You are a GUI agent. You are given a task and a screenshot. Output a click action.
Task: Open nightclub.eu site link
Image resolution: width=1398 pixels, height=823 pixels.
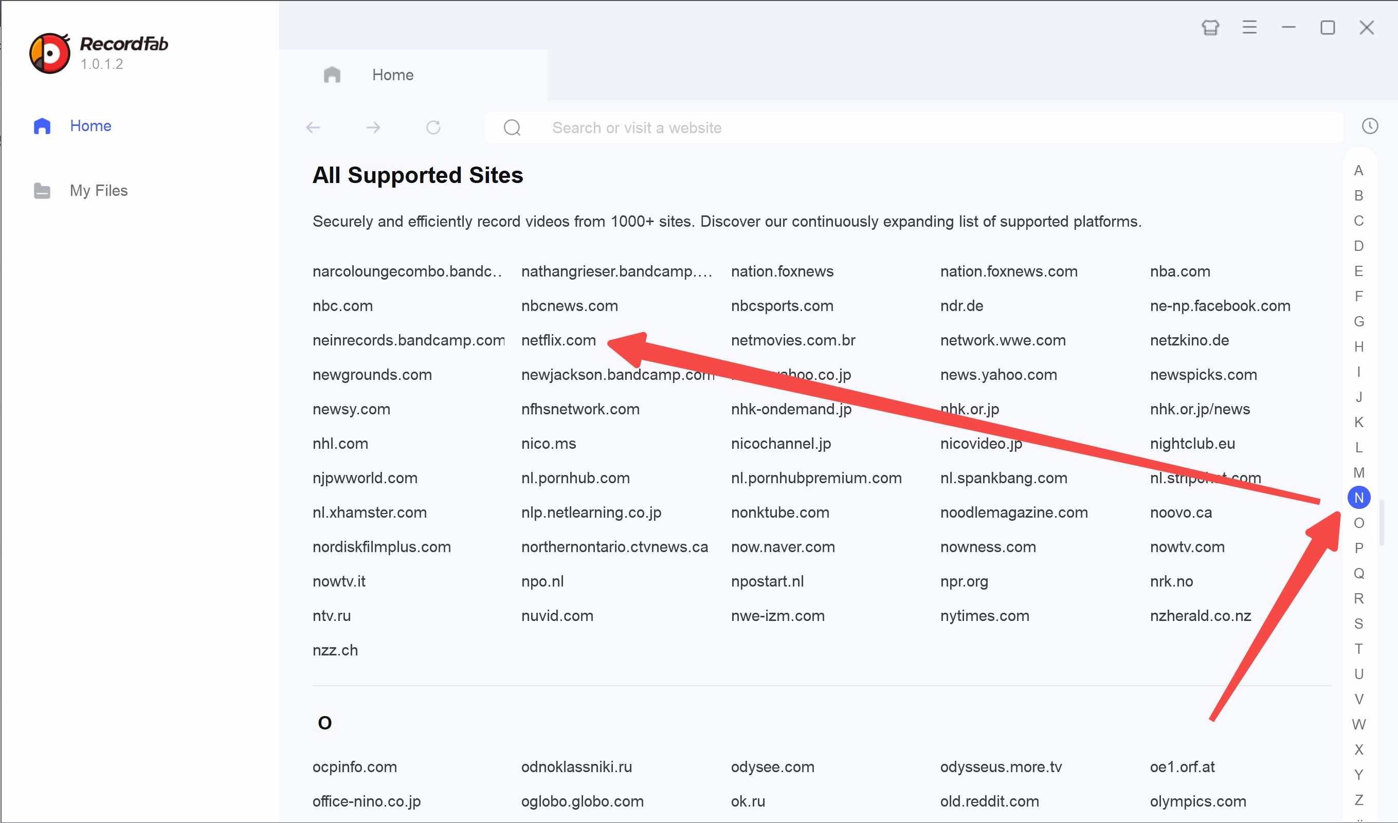(x=1192, y=443)
